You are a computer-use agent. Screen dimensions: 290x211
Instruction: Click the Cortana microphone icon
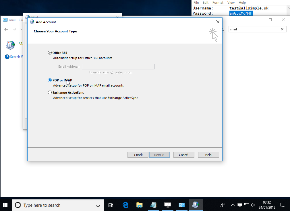tap(98, 205)
